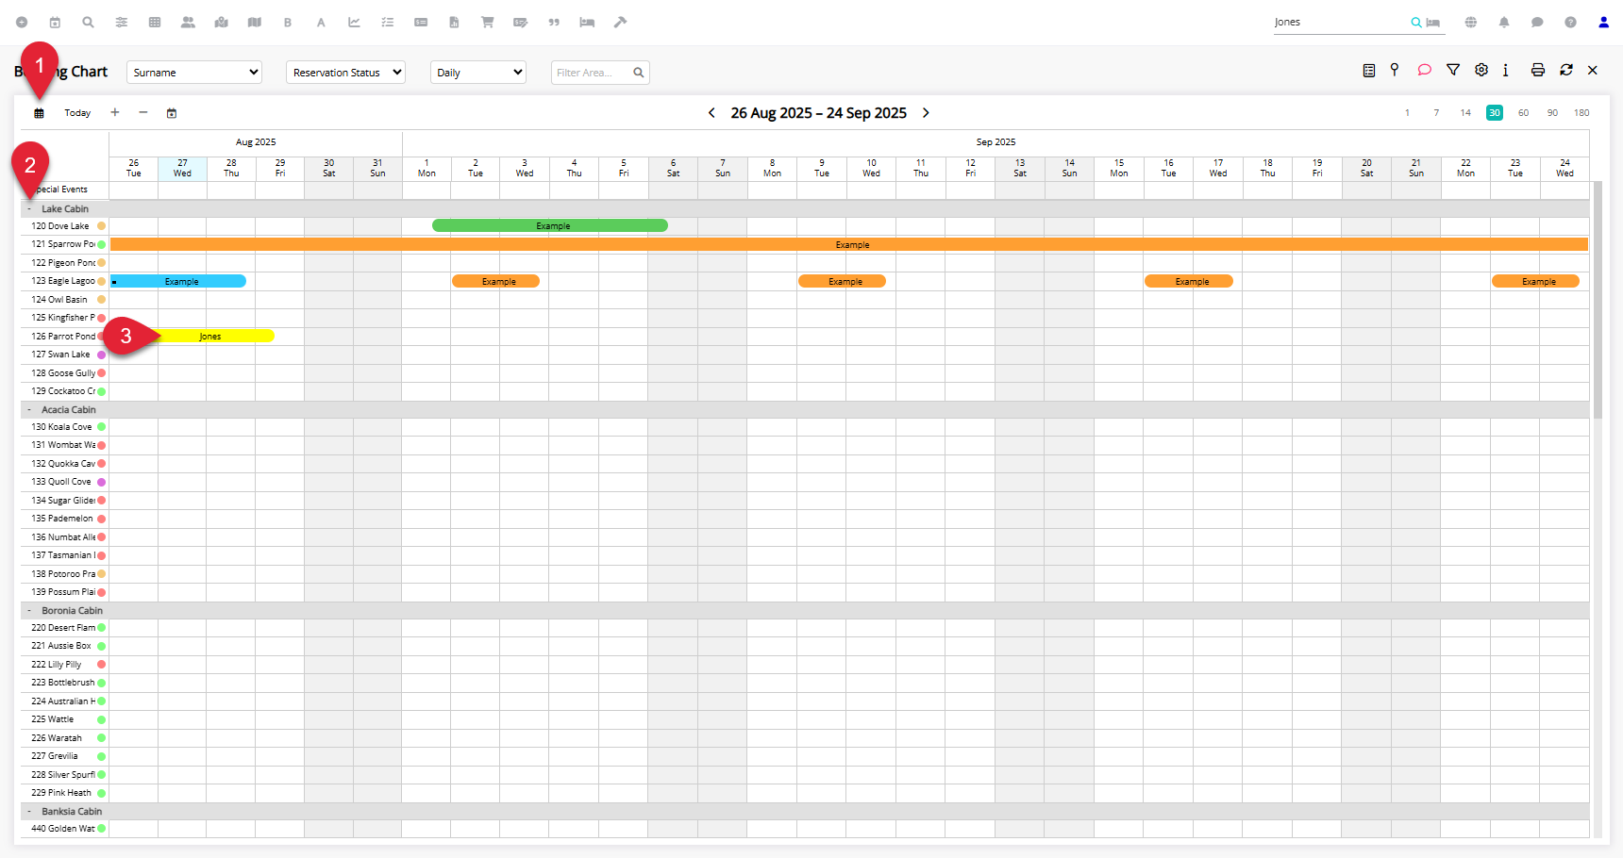Open the Daily view dropdown

[478, 73]
